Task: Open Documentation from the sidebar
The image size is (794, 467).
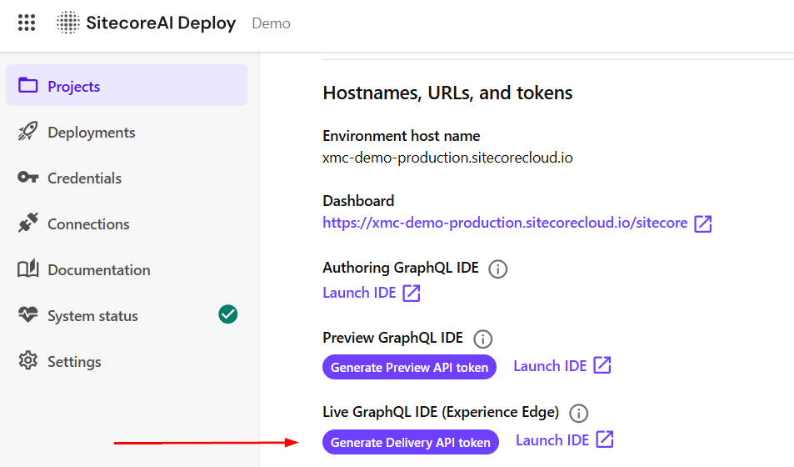Action: [127, 269]
